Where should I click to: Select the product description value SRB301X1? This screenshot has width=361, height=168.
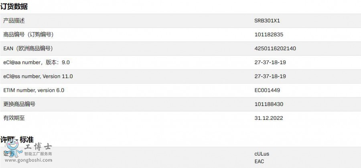pos(267,21)
